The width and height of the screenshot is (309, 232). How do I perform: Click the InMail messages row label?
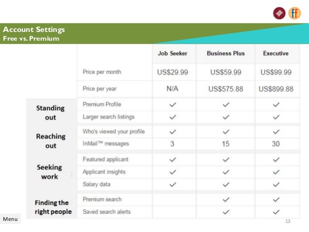(x=106, y=143)
